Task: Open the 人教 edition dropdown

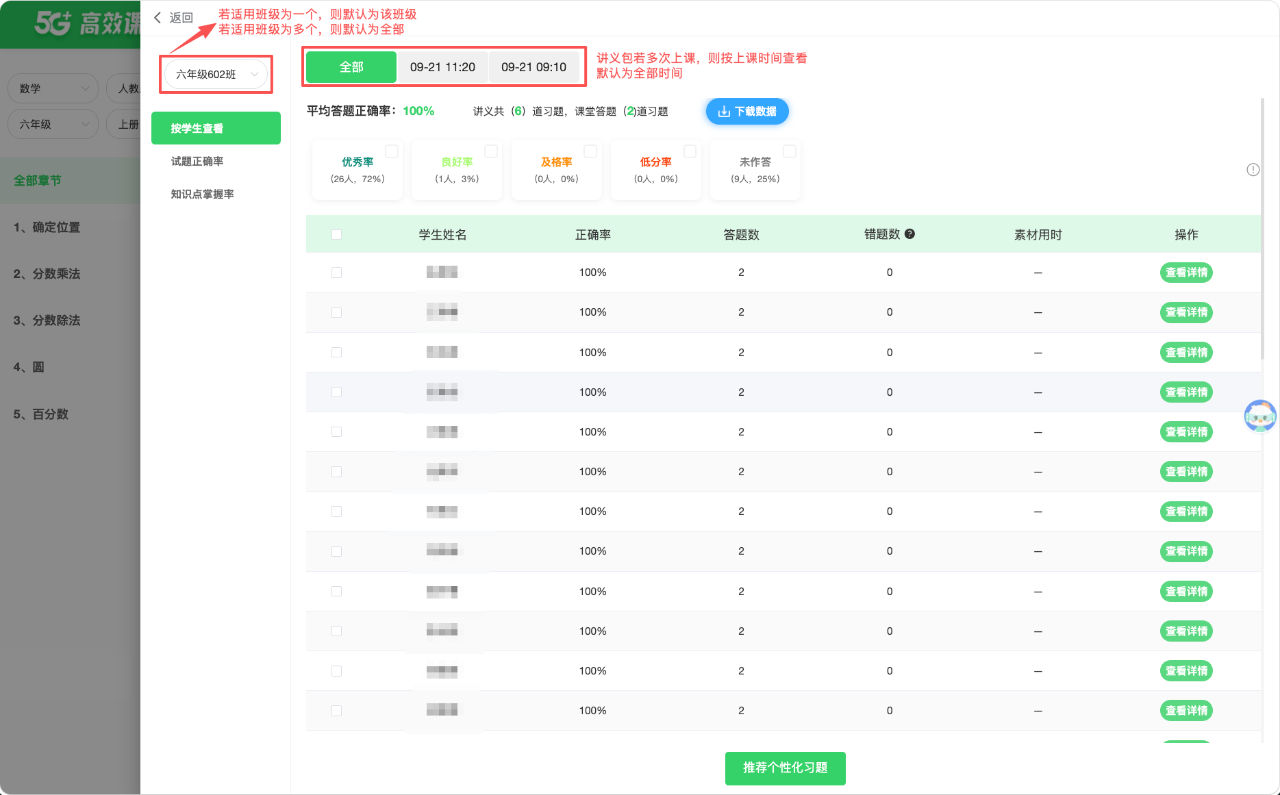Action: click(124, 88)
